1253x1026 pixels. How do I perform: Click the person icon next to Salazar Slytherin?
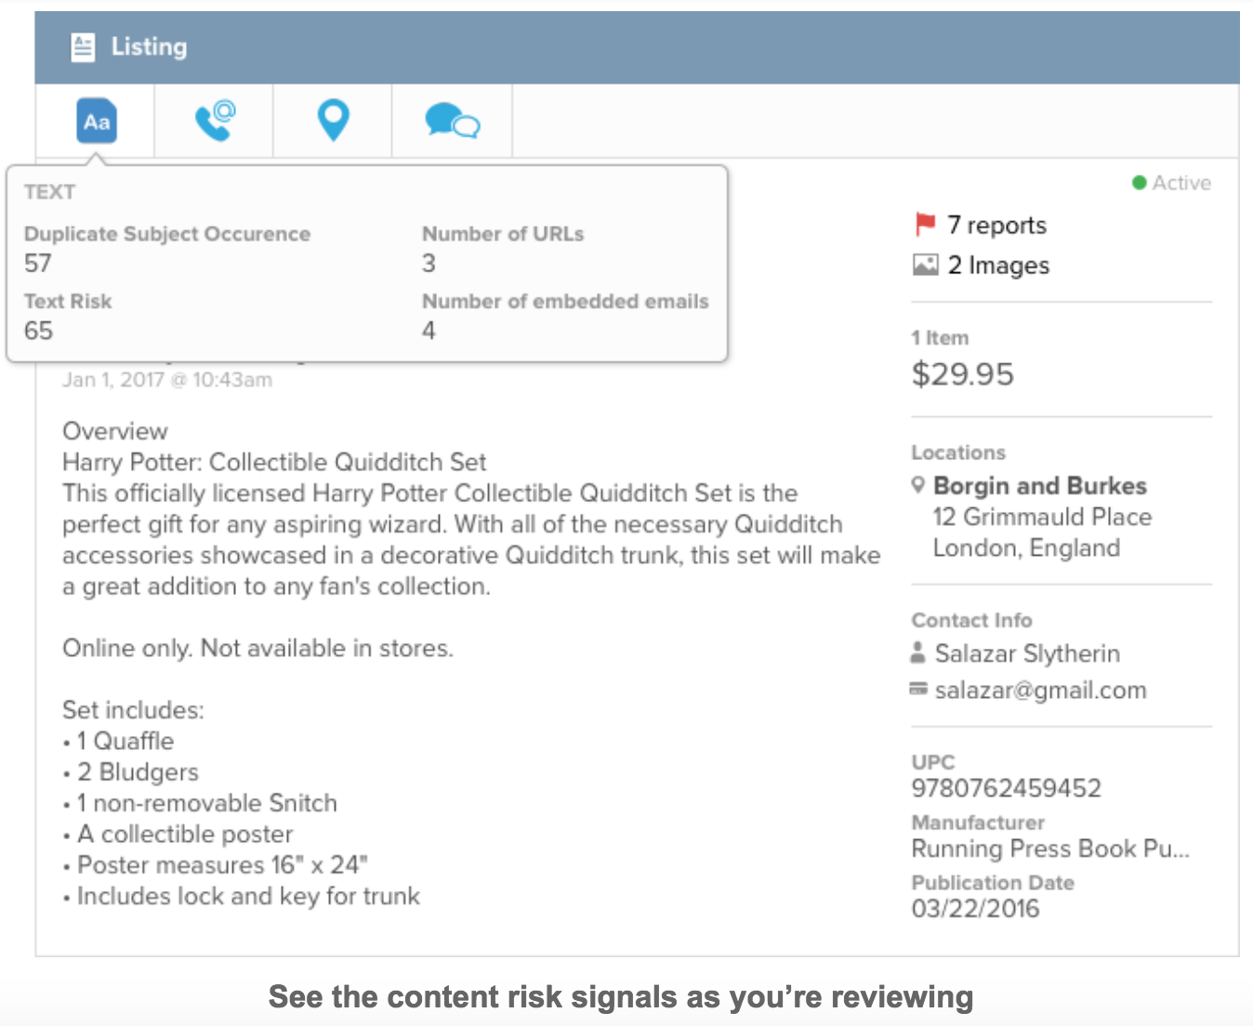(x=918, y=652)
